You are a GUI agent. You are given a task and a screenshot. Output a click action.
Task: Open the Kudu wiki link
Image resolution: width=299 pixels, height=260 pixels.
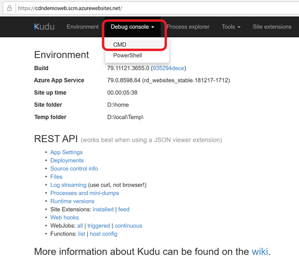point(260,252)
